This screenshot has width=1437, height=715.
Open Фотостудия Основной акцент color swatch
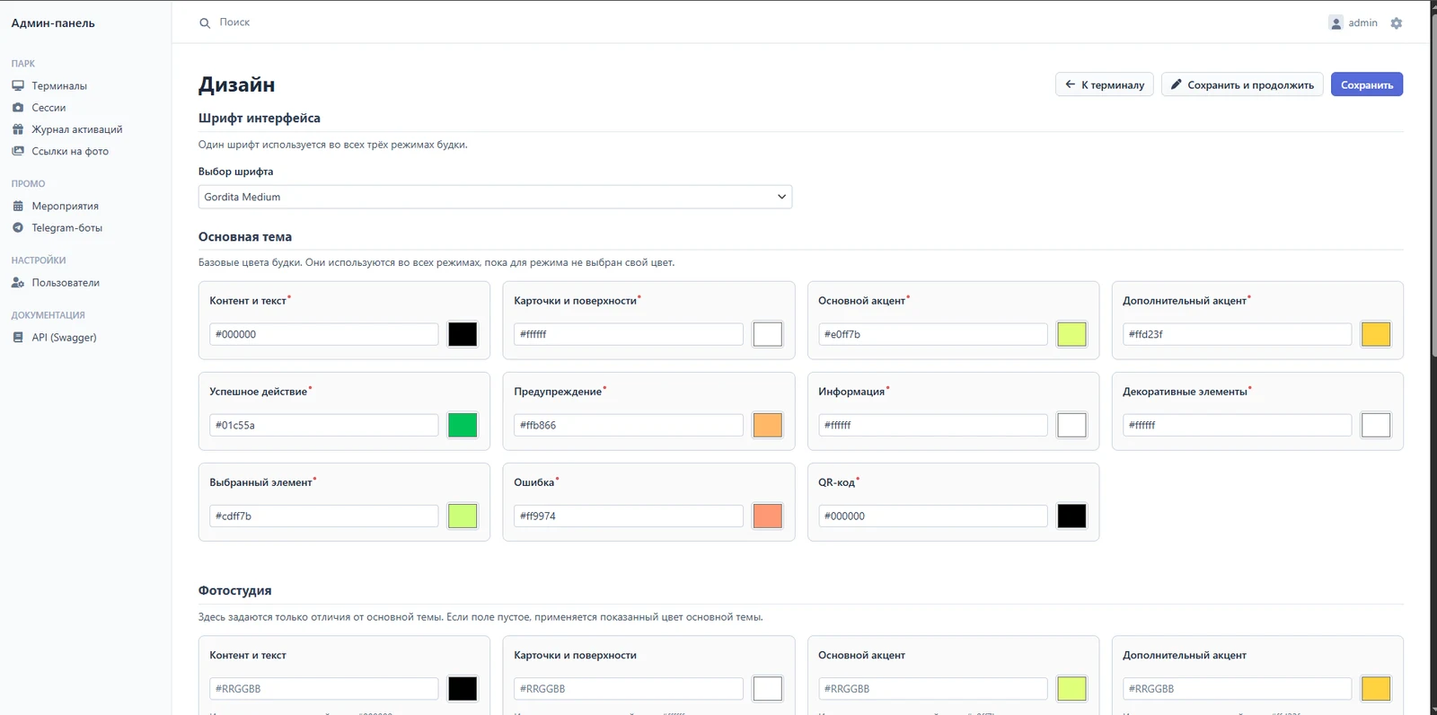(x=1071, y=689)
